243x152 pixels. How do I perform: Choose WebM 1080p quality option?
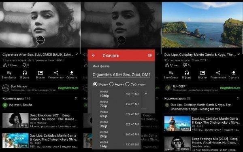click(116, 94)
